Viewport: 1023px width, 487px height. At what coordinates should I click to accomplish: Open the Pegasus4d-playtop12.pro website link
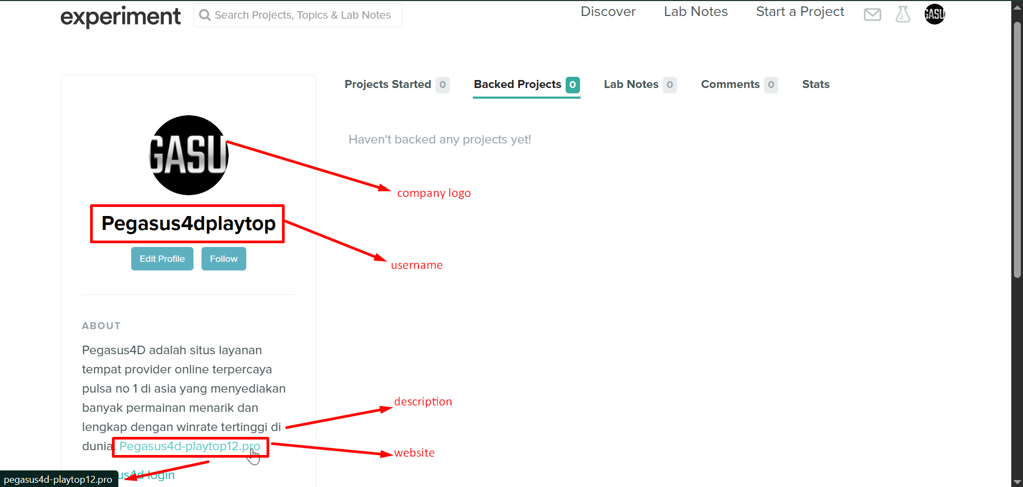coord(189,446)
